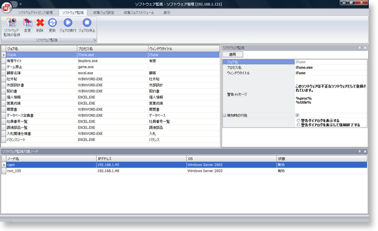Switch to the ソフトウェアライセンス管理 tab

36,12
